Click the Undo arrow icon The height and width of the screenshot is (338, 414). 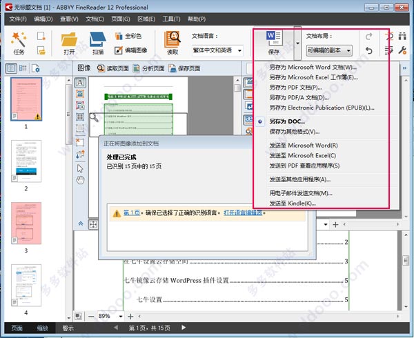(369, 50)
